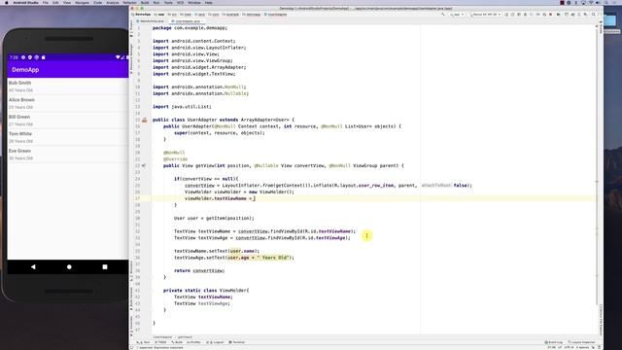Open the Apple menu

[x=7, y=2]
